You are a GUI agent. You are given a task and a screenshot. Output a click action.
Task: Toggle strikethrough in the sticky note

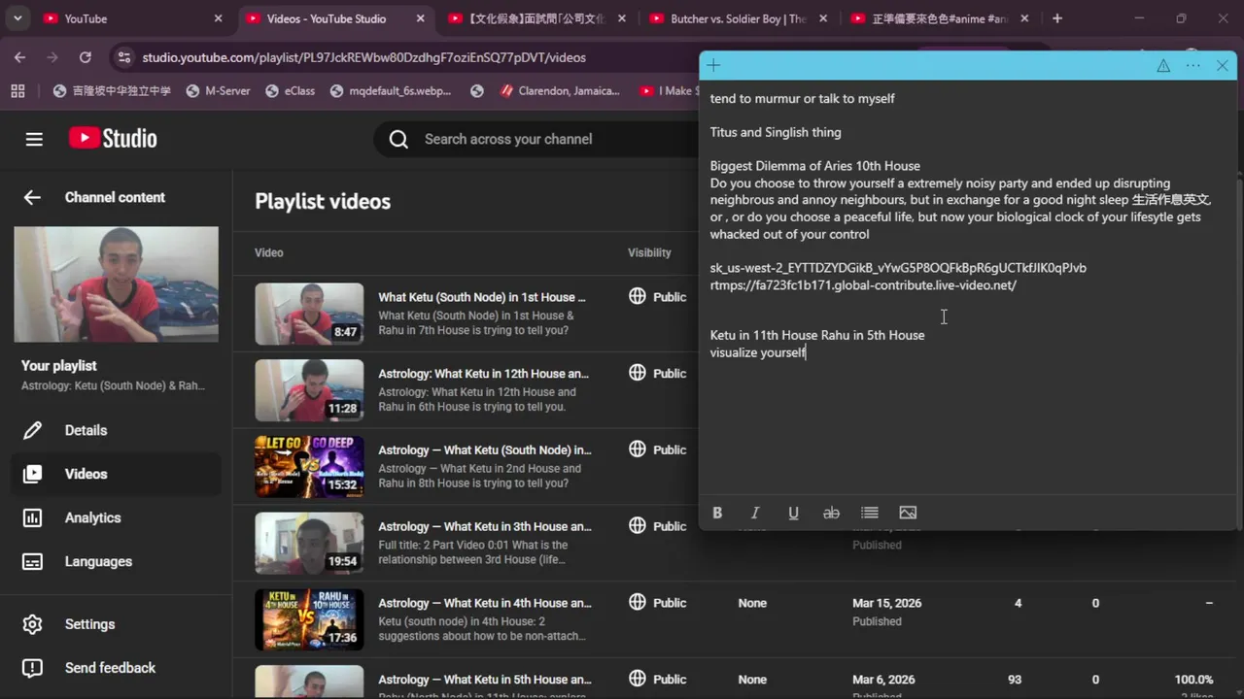pos(831,513)
